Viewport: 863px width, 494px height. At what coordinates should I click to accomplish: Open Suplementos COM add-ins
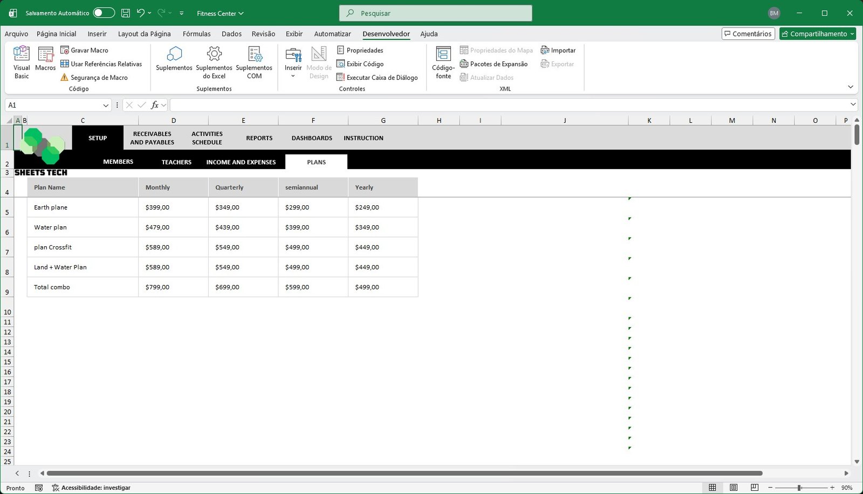point(254,62)
